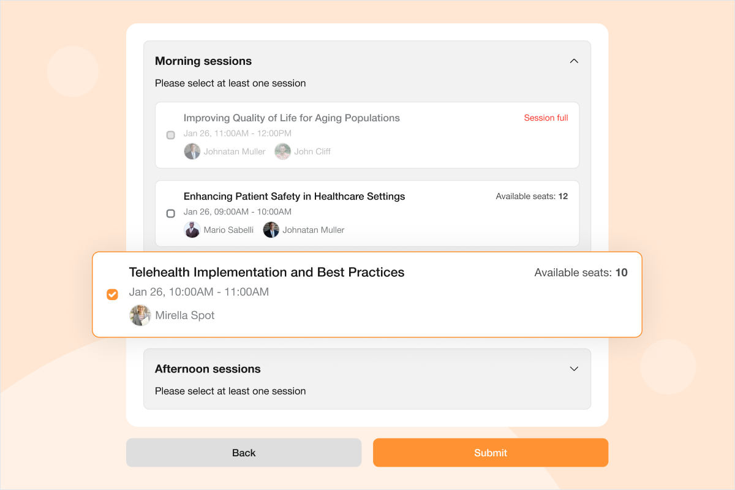Collapse the Morning sessions chevron
The image size is (735, 490).
(574, 61)
